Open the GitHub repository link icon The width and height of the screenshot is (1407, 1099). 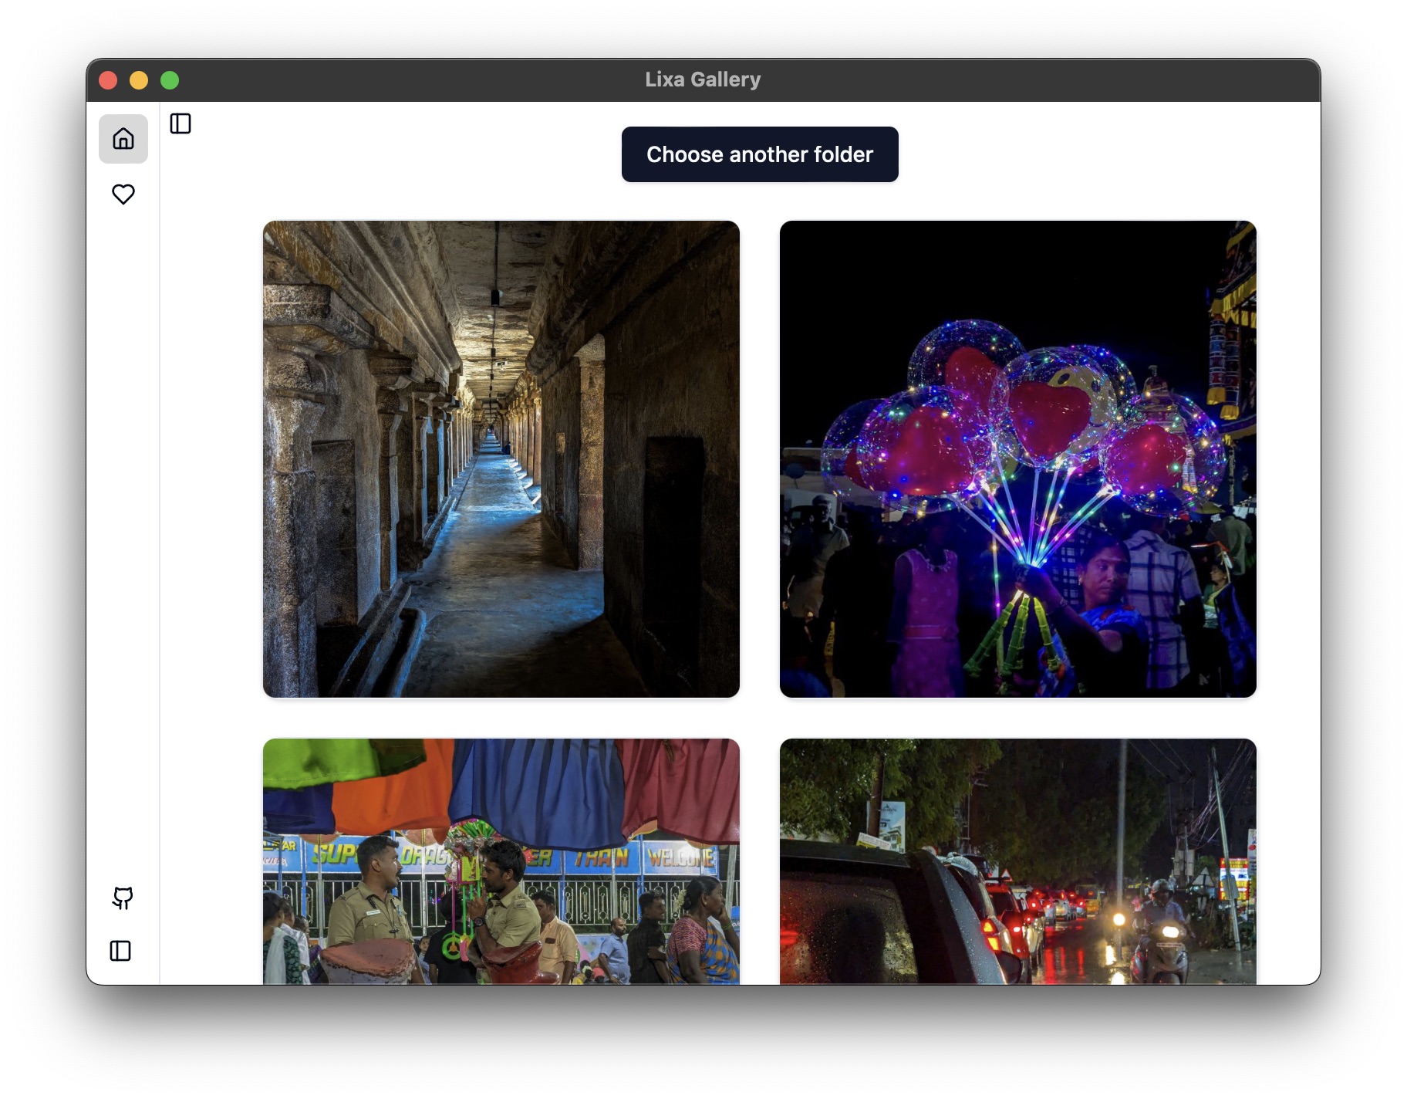pos(123,898)
